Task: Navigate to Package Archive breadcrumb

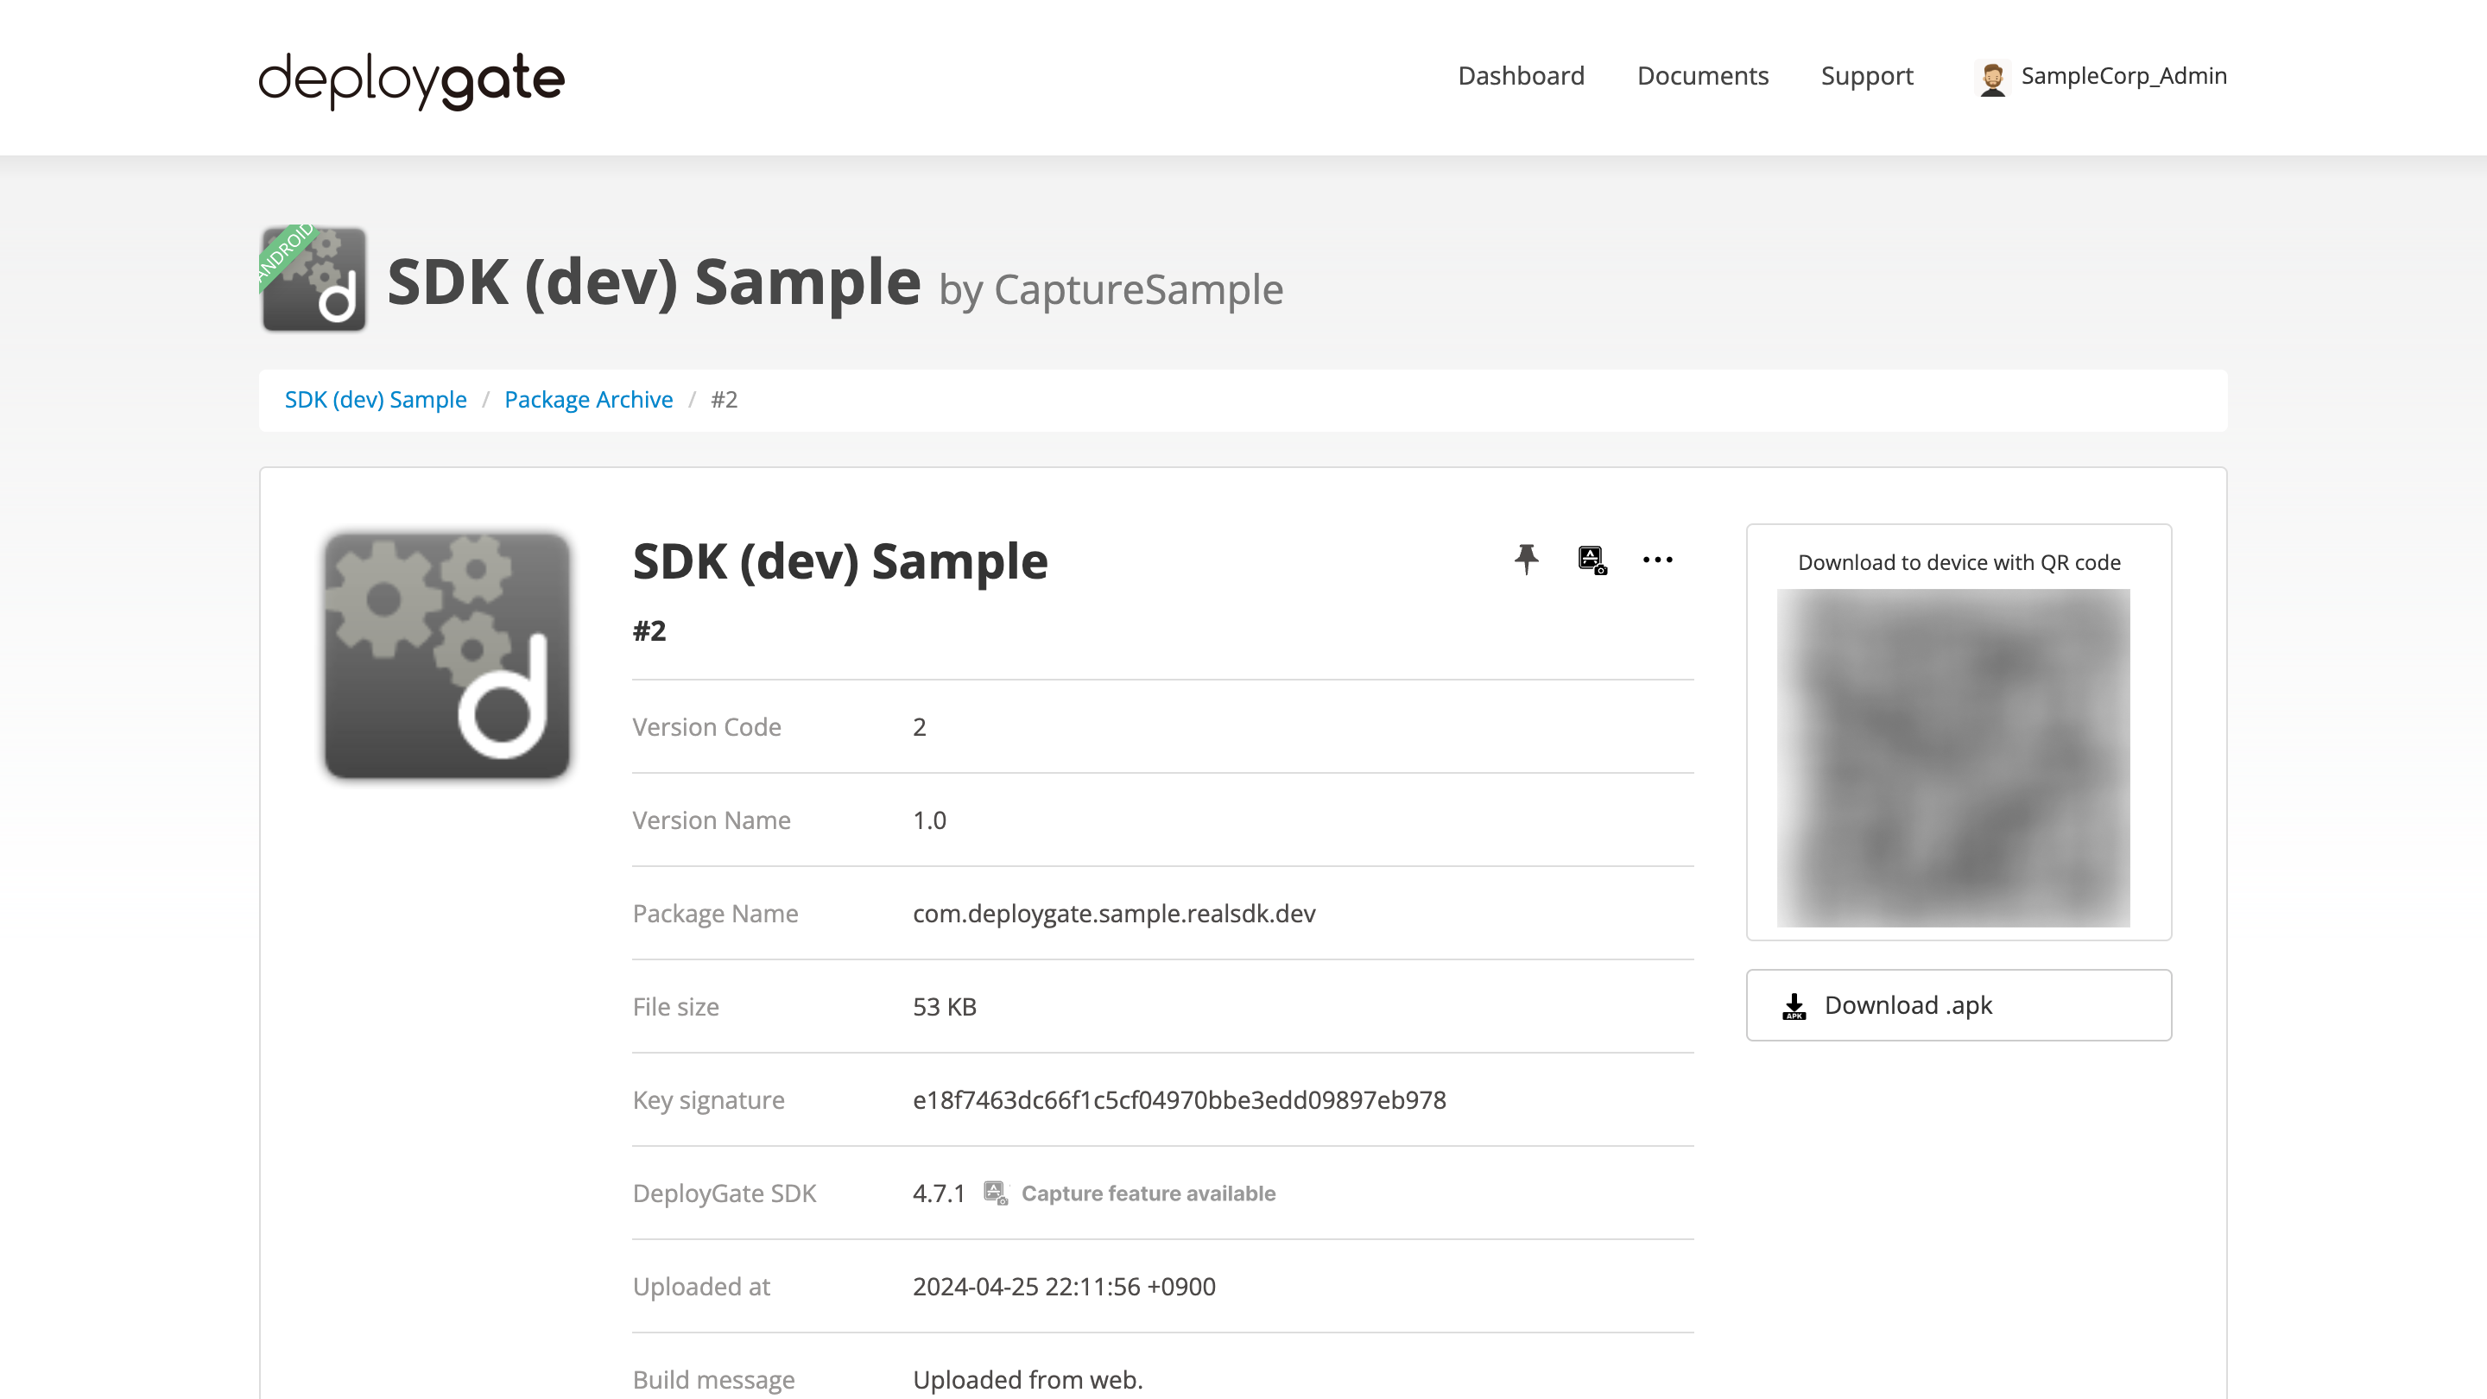Action: [588, 399]
